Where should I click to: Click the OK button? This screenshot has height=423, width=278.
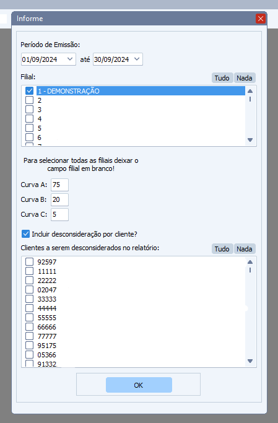click(139, 385)
